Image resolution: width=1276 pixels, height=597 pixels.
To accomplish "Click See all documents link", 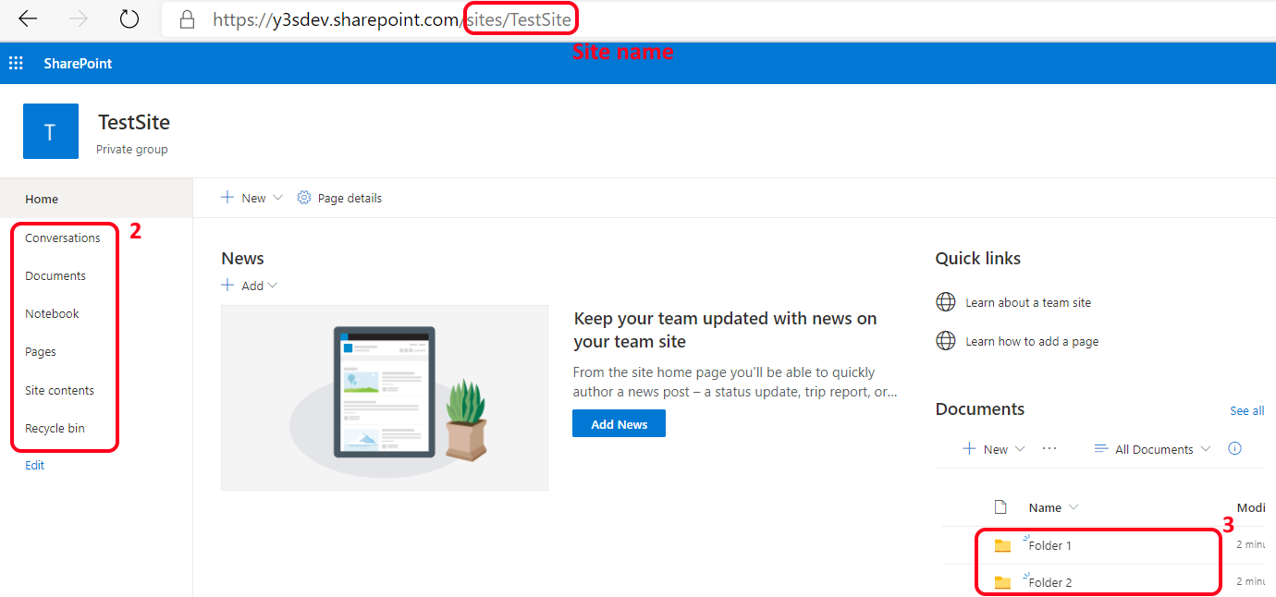I will click(1246, 410).
